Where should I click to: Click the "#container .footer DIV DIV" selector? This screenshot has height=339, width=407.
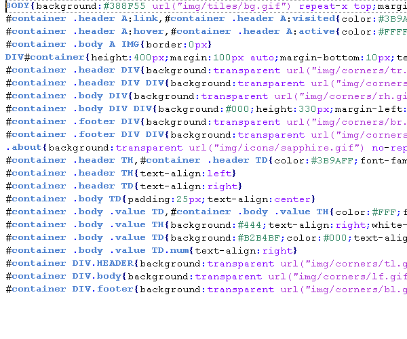point(85,135)
